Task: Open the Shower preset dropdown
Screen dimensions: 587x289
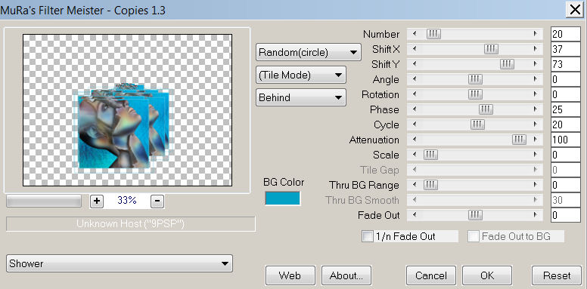Action: (x=120, y=263)
